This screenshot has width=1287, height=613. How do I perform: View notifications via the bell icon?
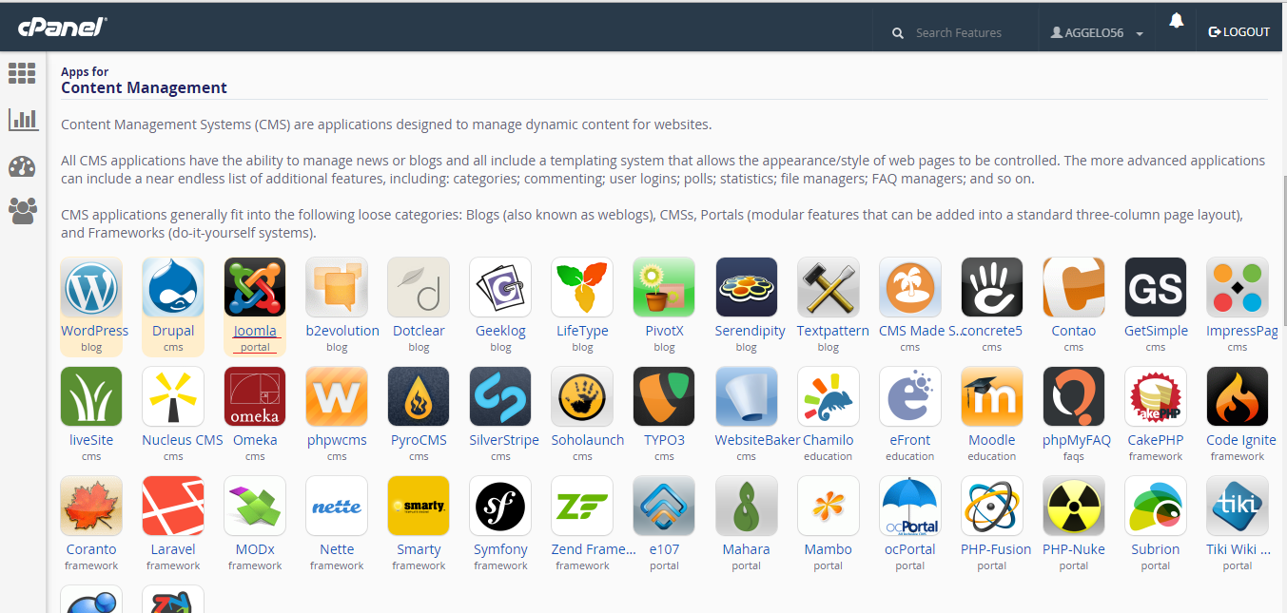(x=1177, y=21)
